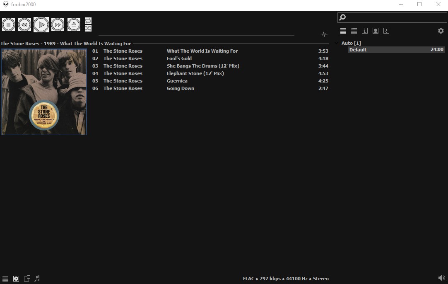Select track 05 Guernica
Screen dimensions: 448x284
pyautogui.click(x=210, y=81)
